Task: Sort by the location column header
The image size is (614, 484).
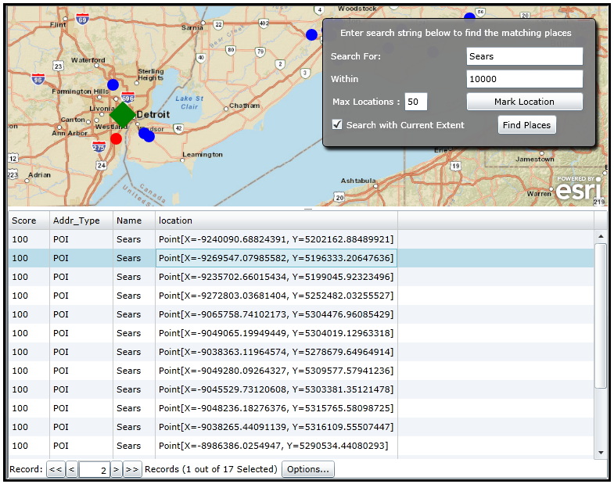Action: [x=276, y=220]
